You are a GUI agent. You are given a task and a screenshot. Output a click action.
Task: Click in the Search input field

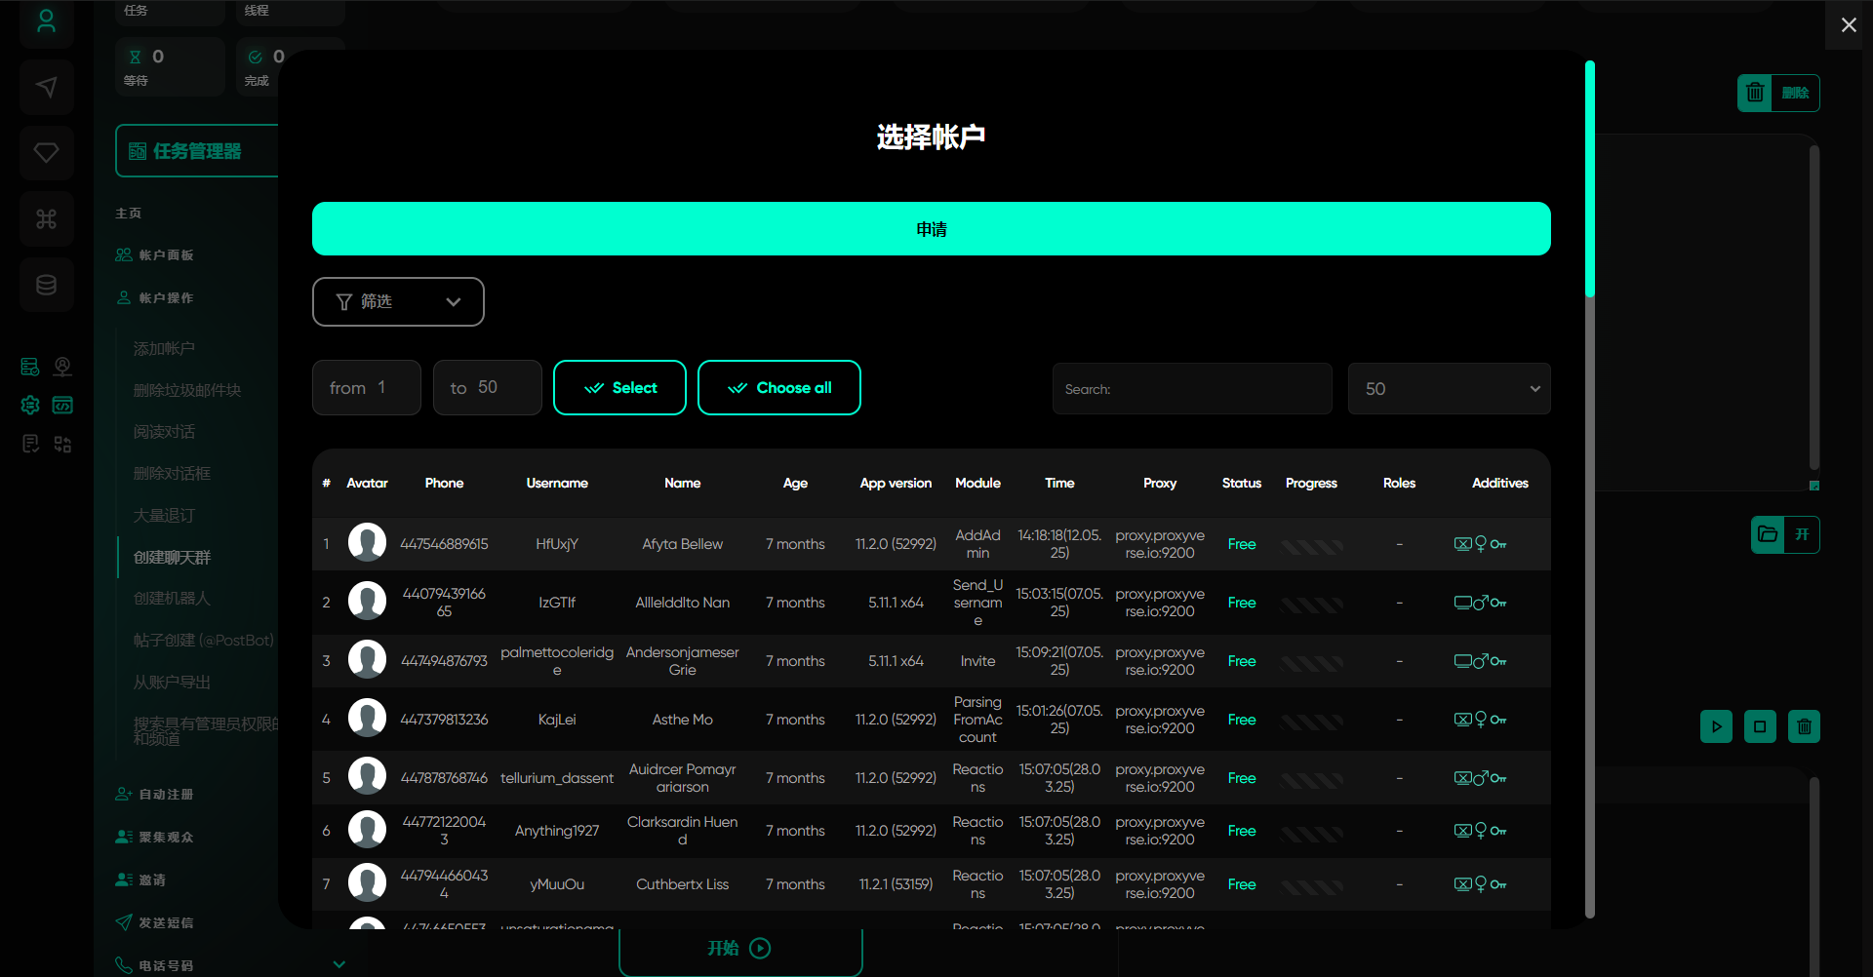coord(1192,389)
